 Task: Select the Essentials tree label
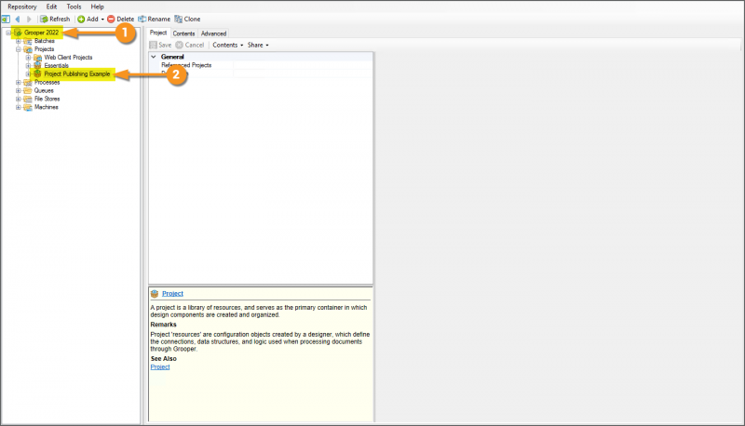click(x=57, y=65)
